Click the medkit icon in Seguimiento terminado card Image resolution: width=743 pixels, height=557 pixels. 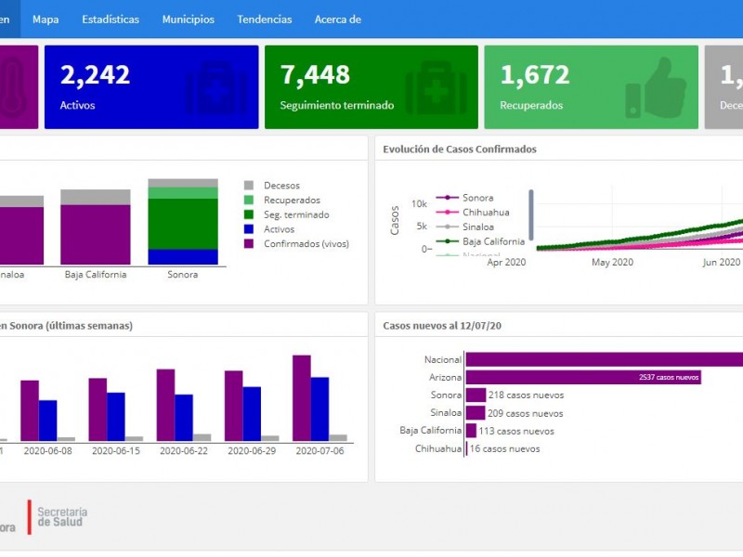[x=436, y=88]
